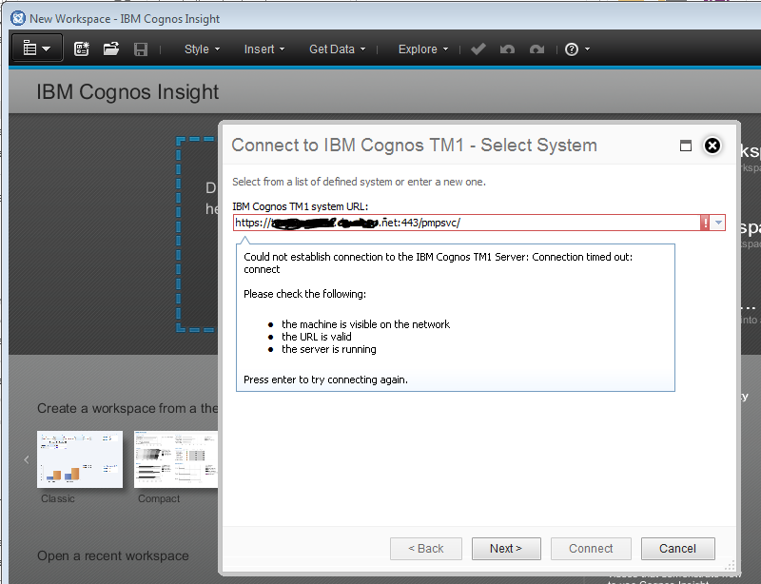Image resolution: width=761 pixels, height=584 pixels.
Task: Click the commit checkmark icon
Action: coord(478,49)
